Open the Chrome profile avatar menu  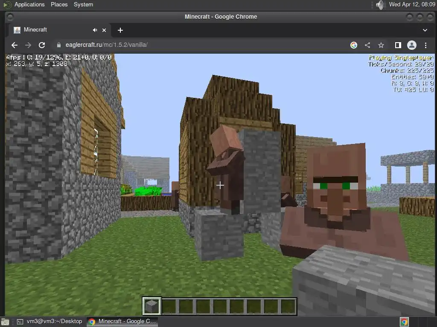[412, 45]
